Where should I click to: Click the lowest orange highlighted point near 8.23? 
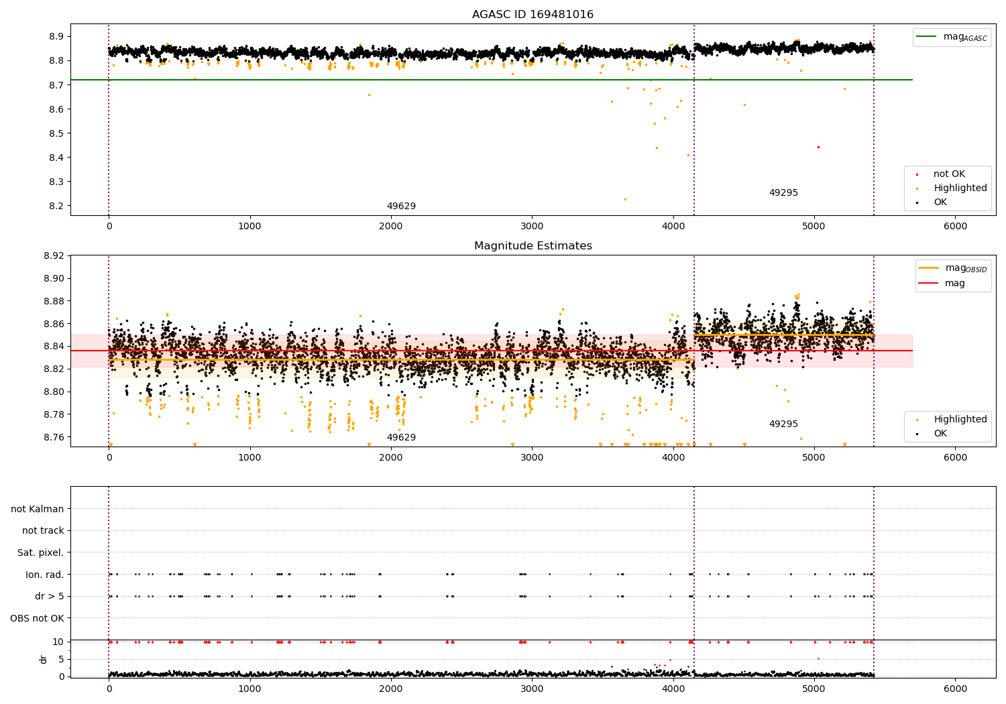click(x=625, y=199)
